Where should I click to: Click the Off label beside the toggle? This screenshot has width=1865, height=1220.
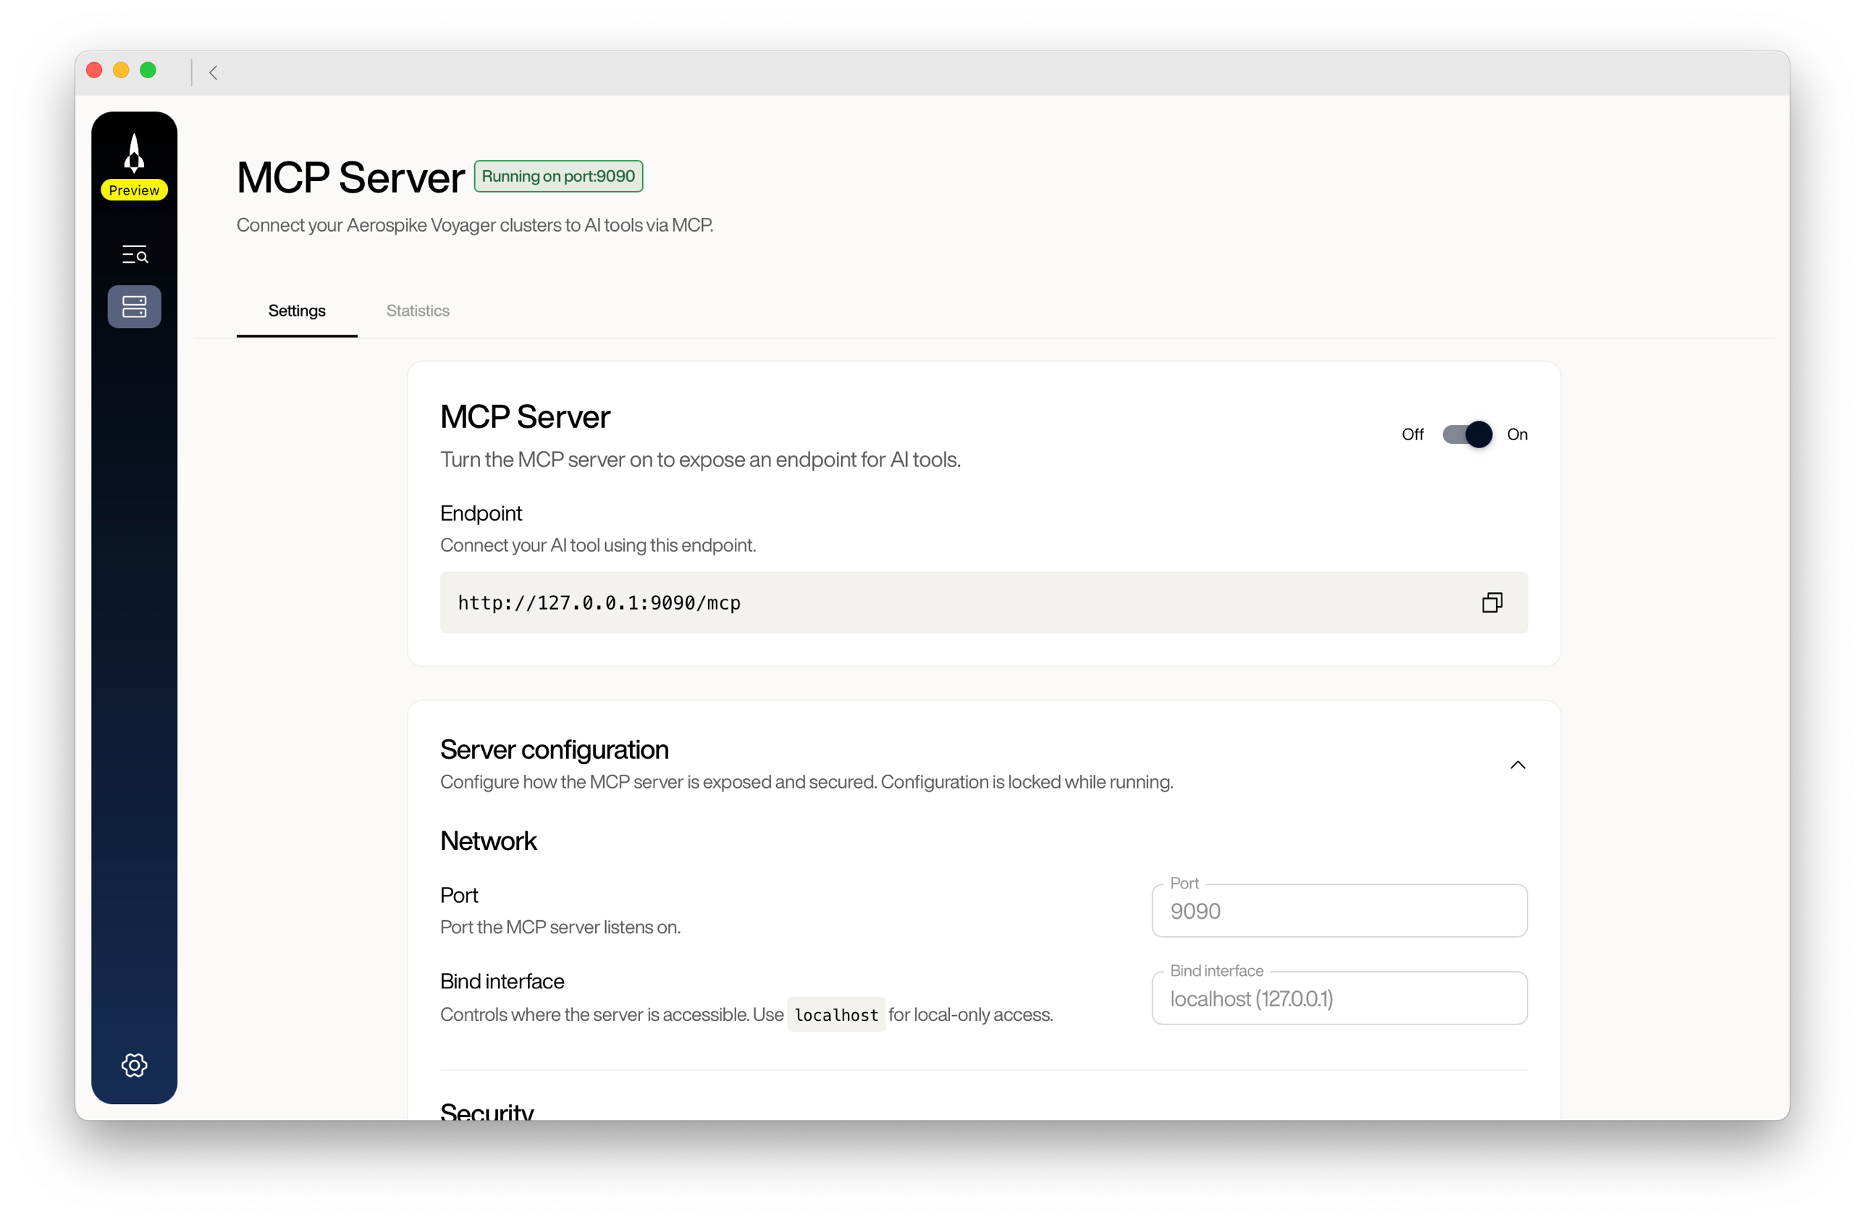[1412, 434]
